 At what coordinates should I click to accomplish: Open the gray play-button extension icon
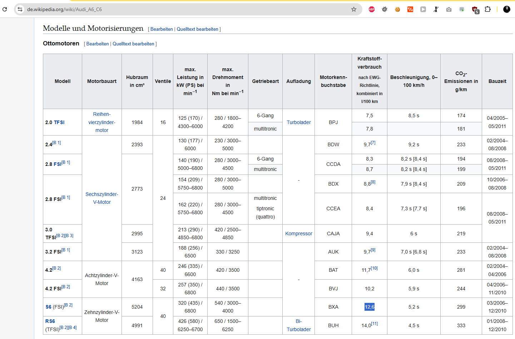423,9
